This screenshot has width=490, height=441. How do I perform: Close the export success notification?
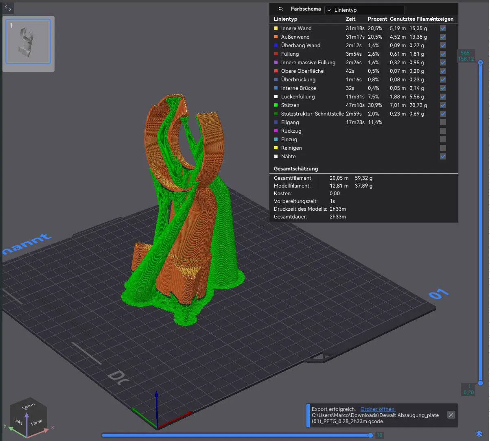coord(451,415)
